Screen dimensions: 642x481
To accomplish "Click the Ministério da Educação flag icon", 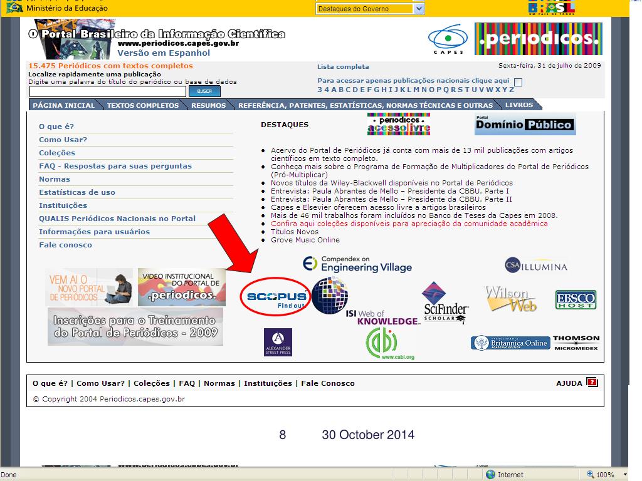I will coord(14,8).
